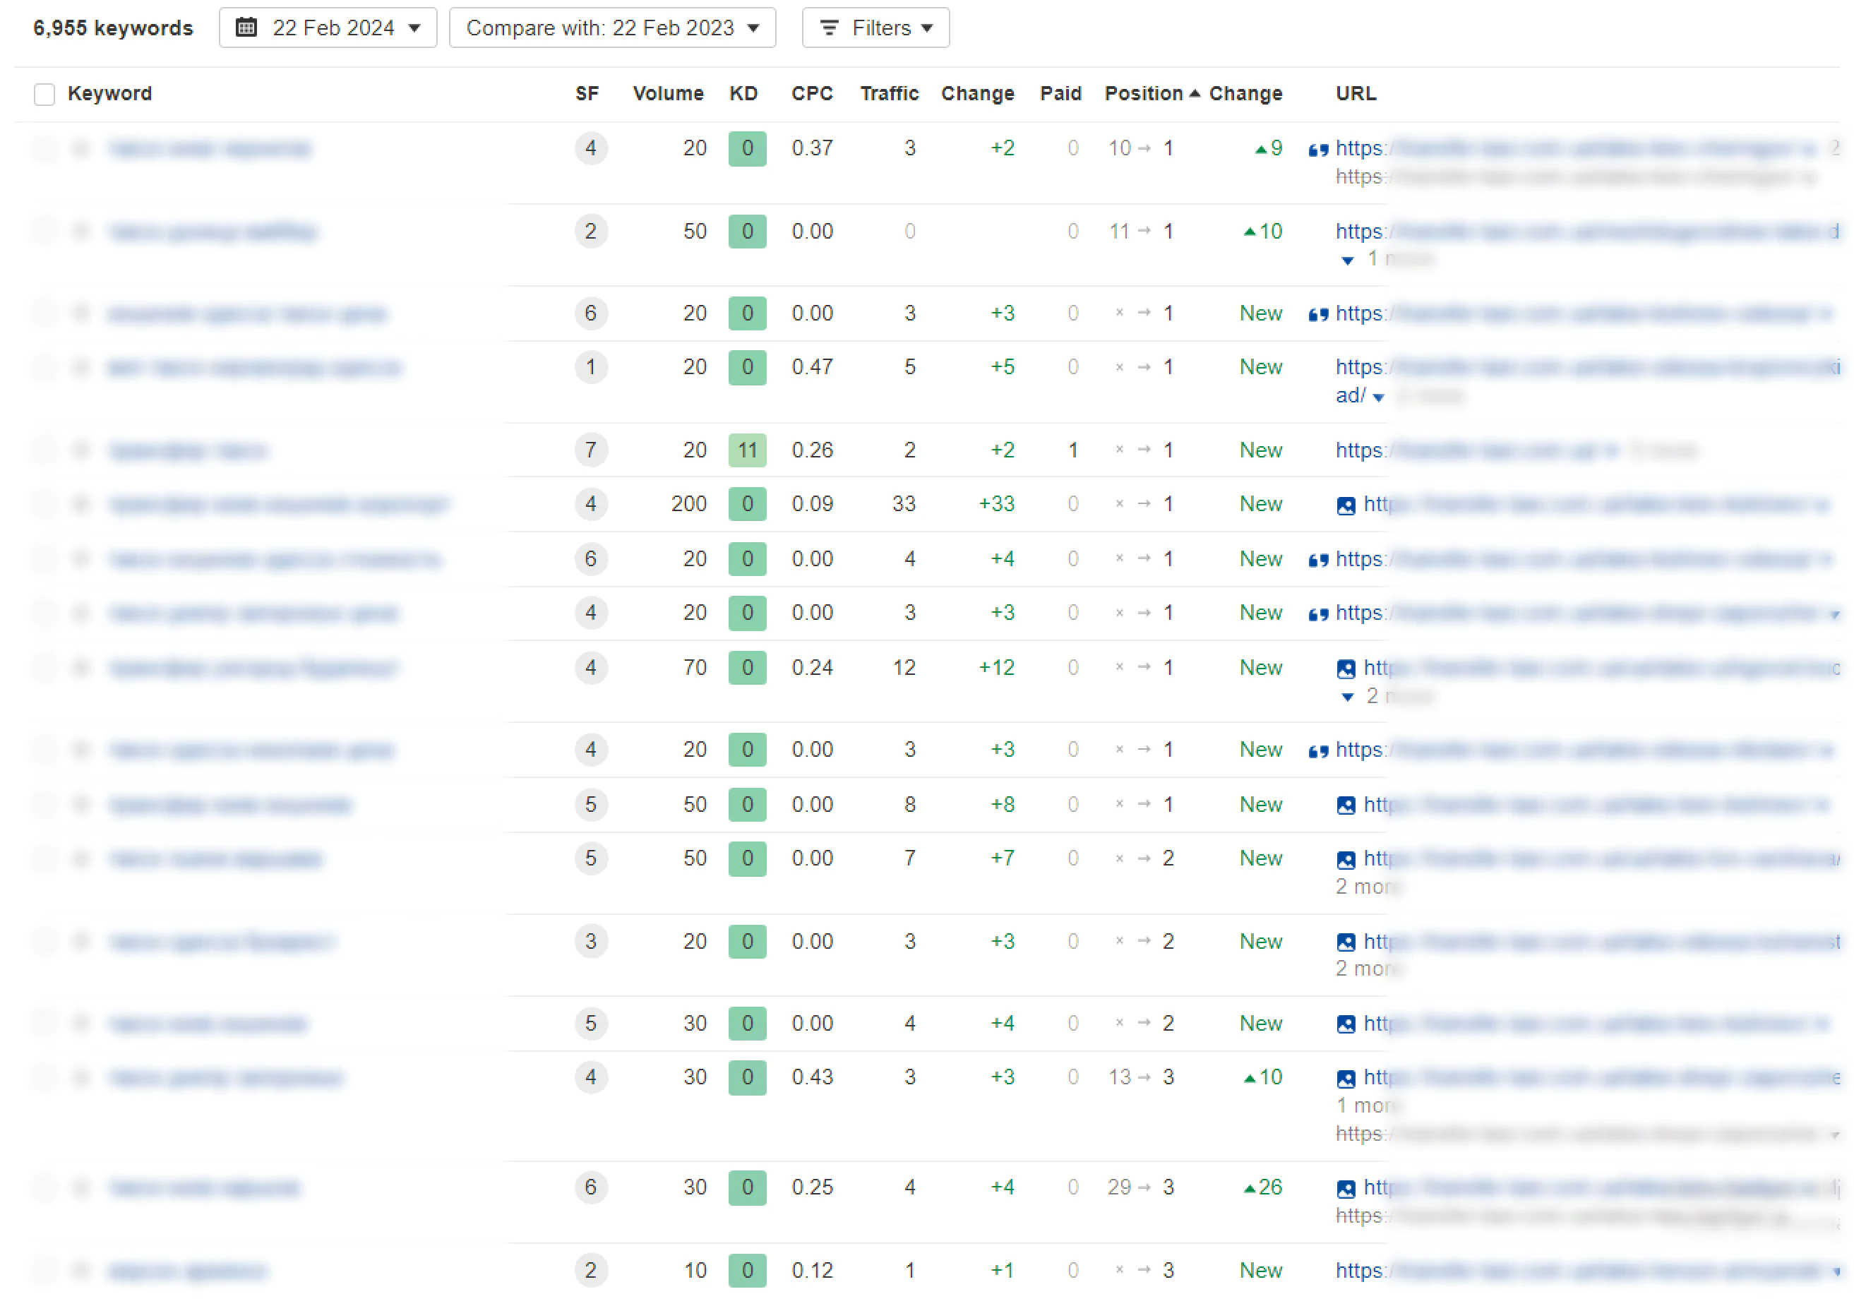Click featured snippet quote icon in 10→1 position row
Viewport: 1854px width, 1306px height.
(1318, 150)
